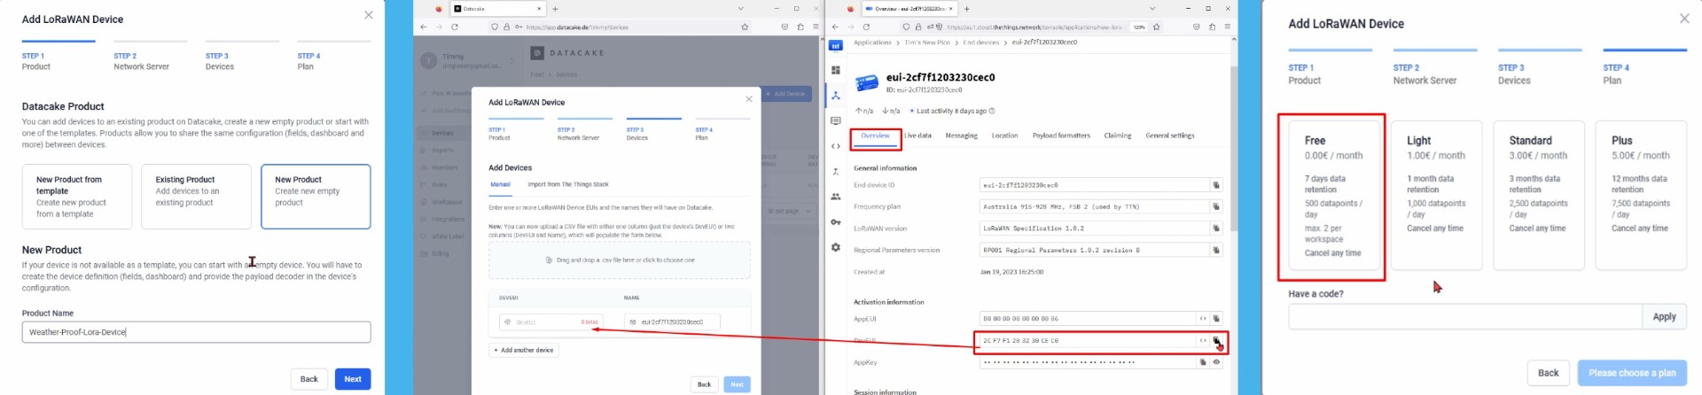Focus the Have a code input field
Screen dimensions: 1702x395
coord(1464,317)
